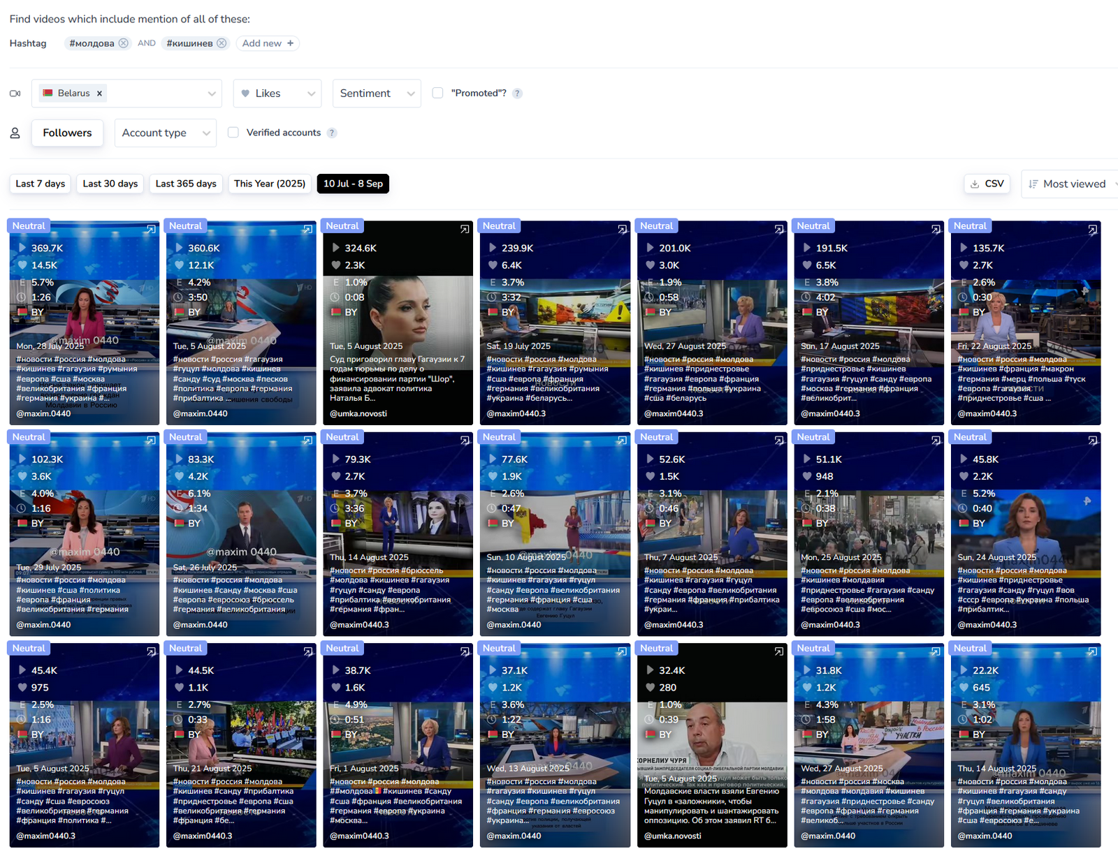
Task: Open expand icon on 369.7K views video
Action: (151, 229)
